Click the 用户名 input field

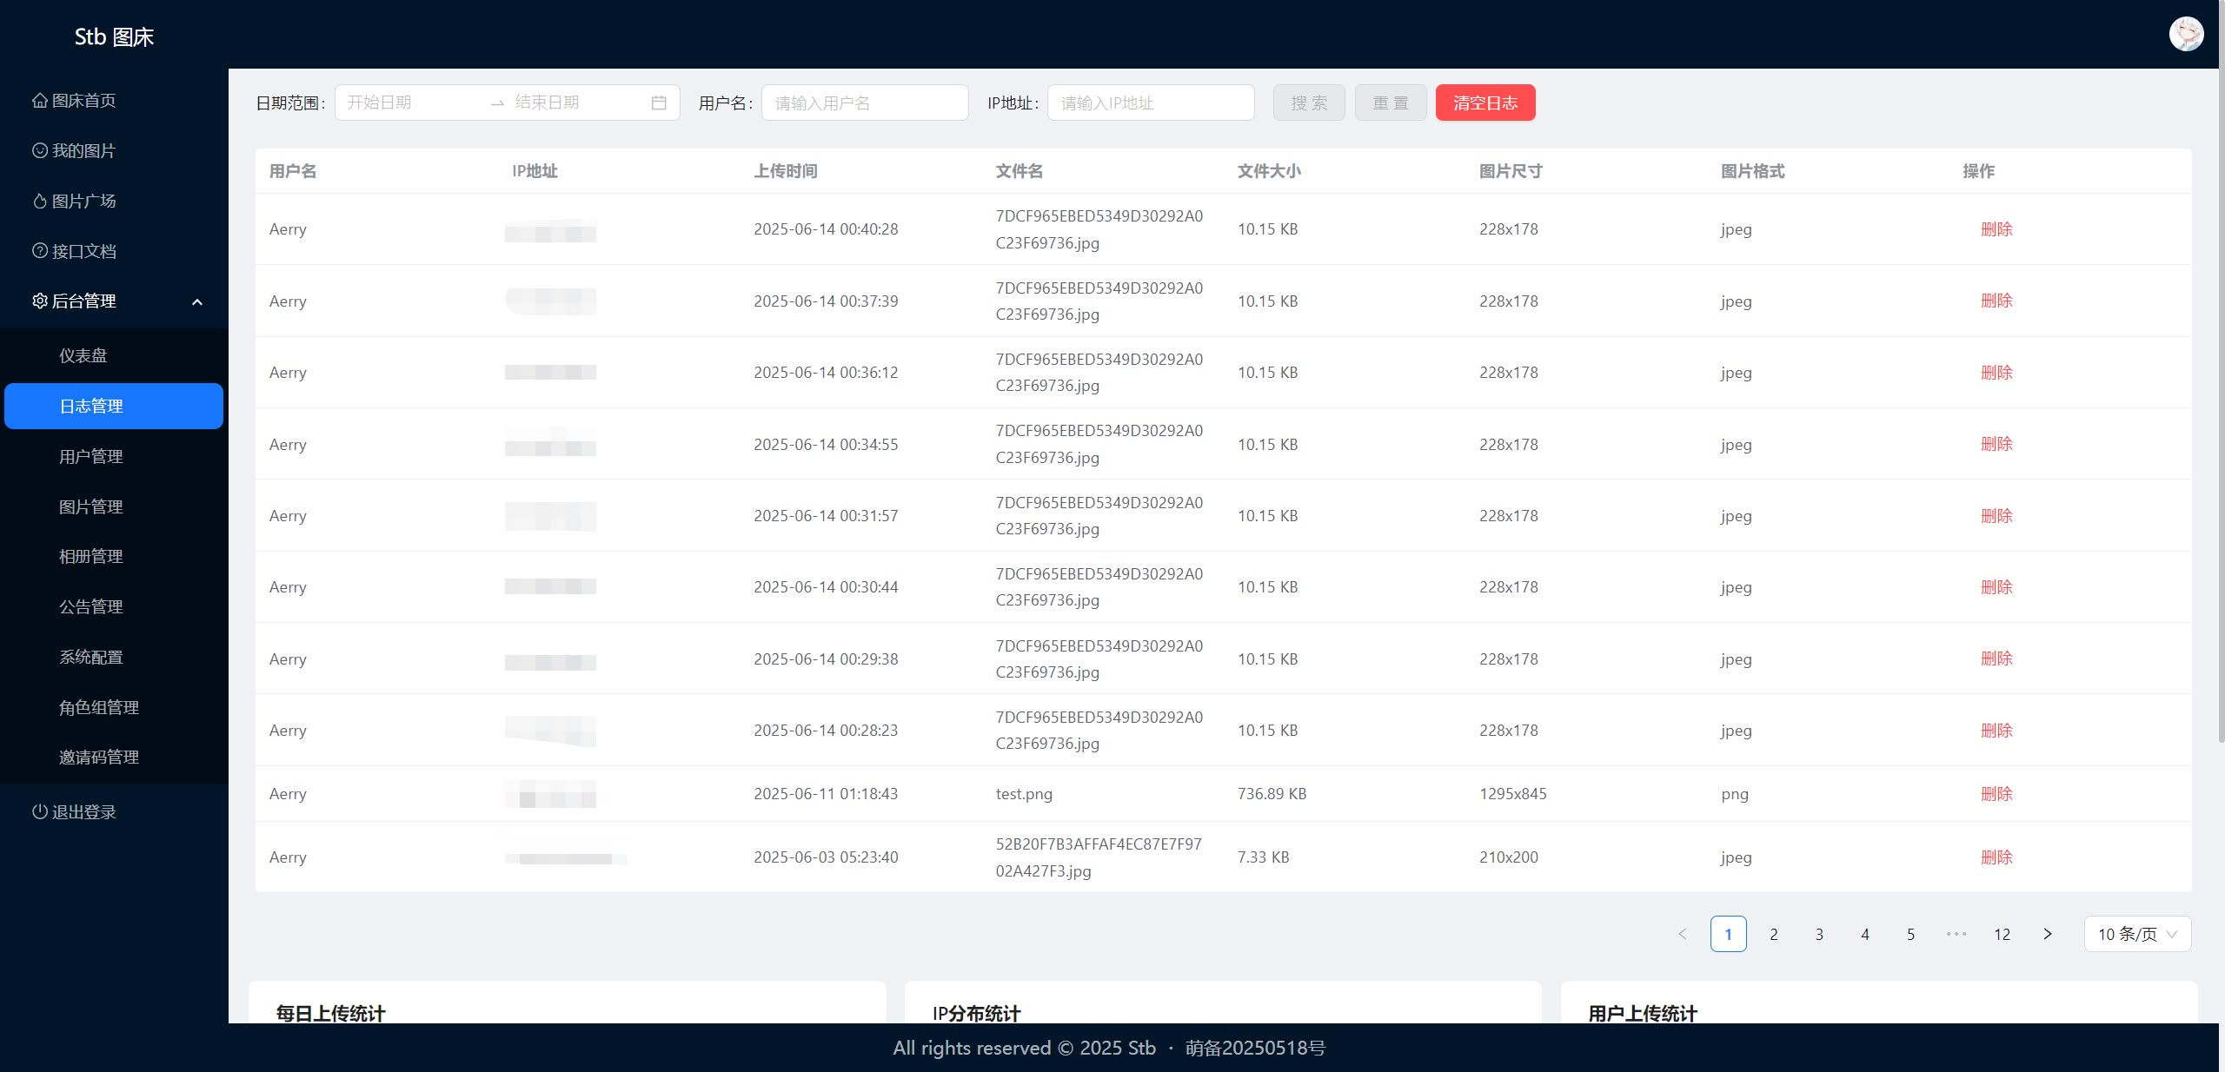click(864, 102)
